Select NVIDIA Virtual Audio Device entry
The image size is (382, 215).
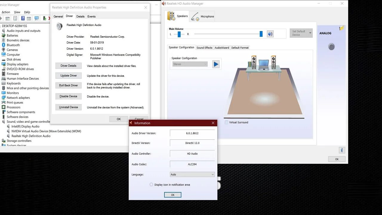[46, 131]
